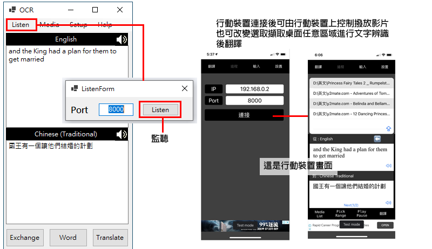The height and width of the screenshot is (249, 432).
Task: Tap Play Pause on phone bottom bar
Action: tap(362, 213)
